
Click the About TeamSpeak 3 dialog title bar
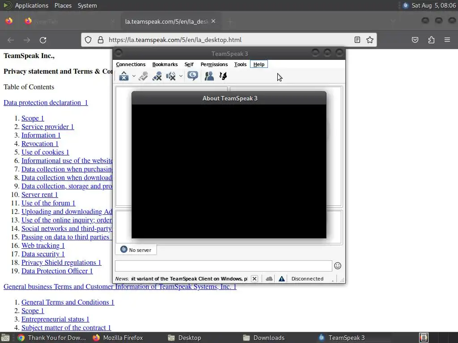229,98
